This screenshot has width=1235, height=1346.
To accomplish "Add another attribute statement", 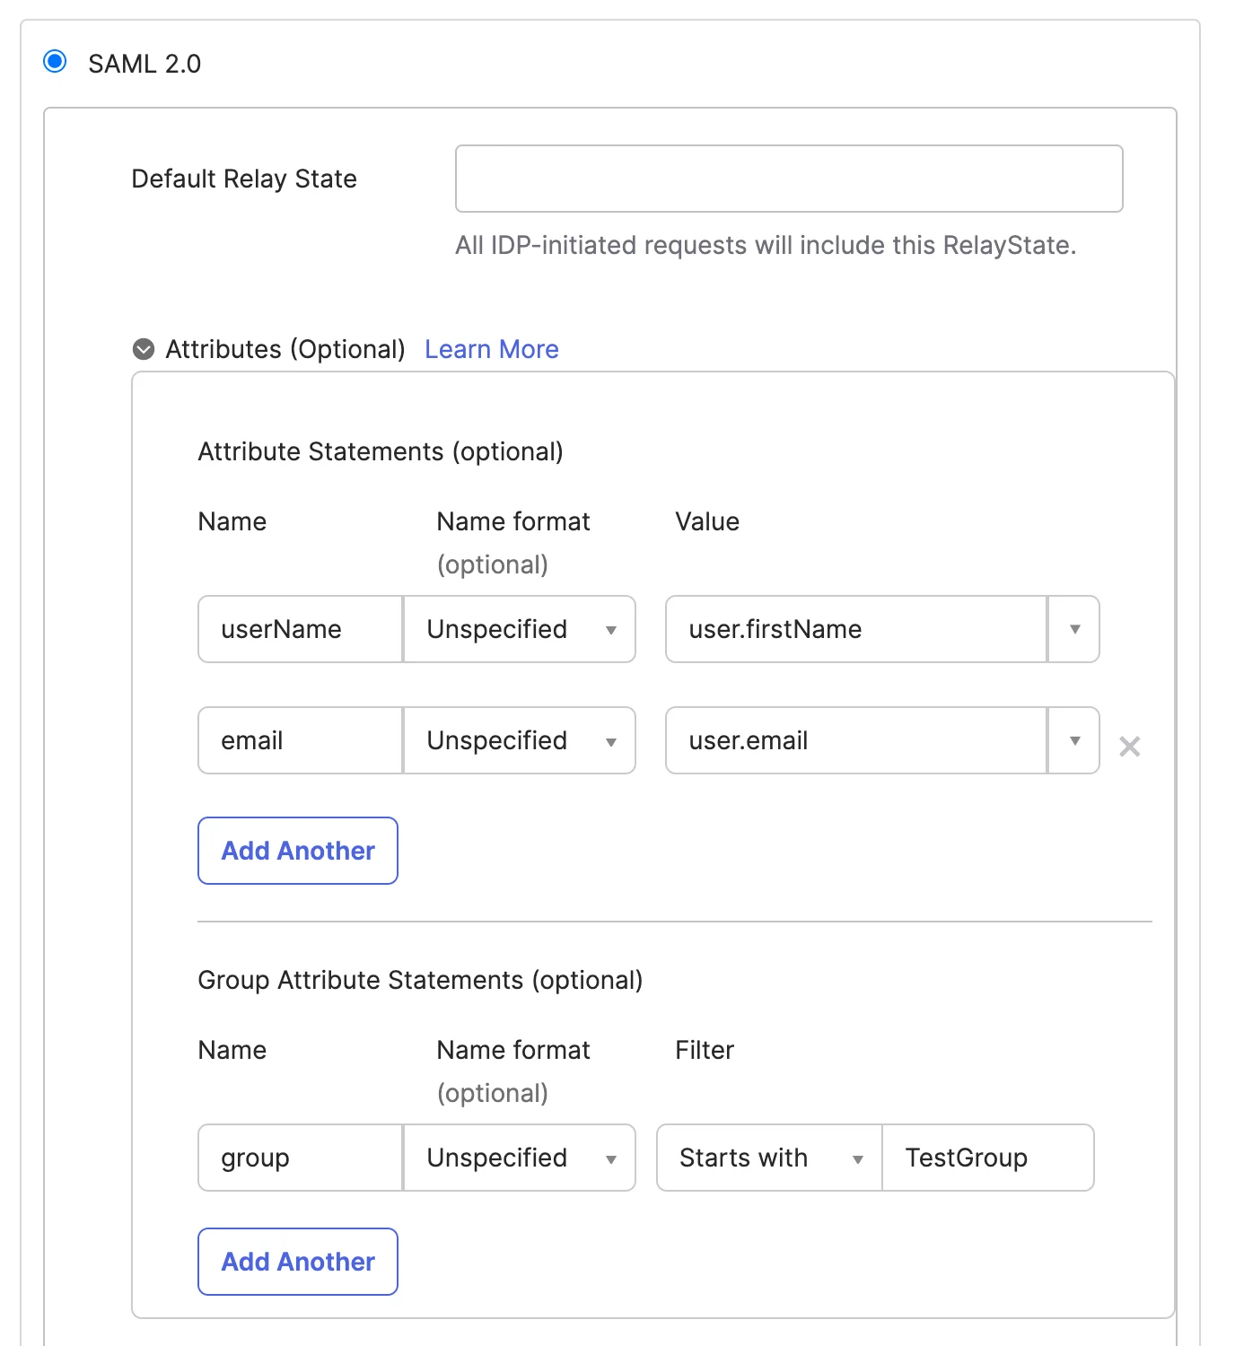I will [x=297, y=851].
